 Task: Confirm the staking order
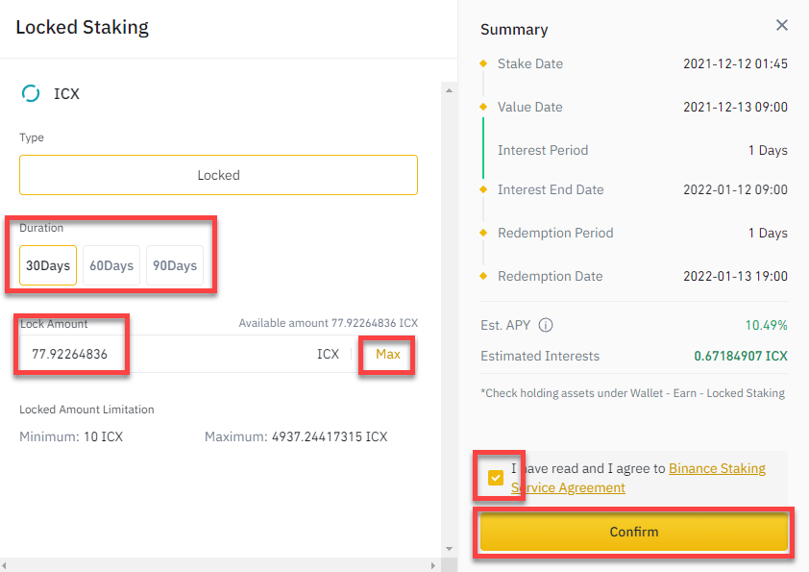coord(634,532)
